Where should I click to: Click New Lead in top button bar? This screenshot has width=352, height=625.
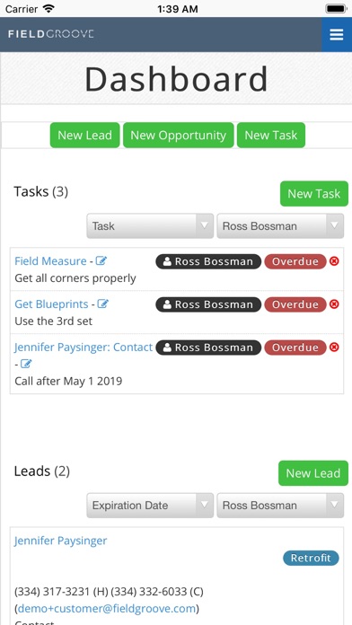pyautogui.click(x=85, y=135)
